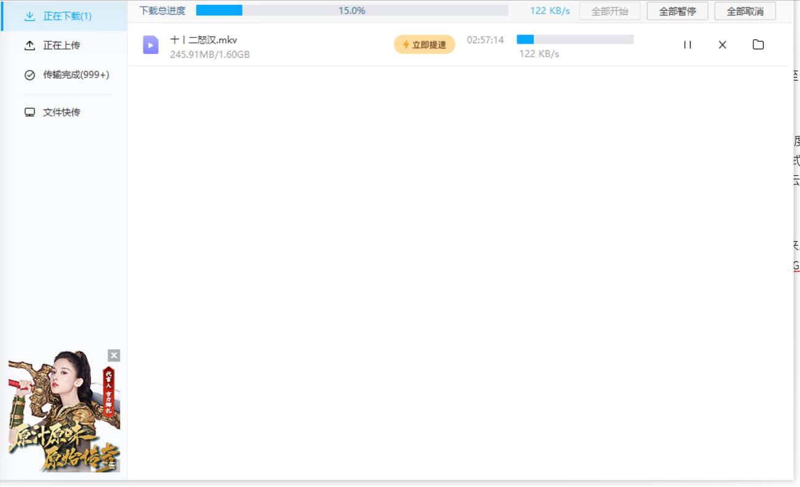Screen dimensions: 800x487
Task: Click the download arrow icon in sidebar
Action: (30, 17)
